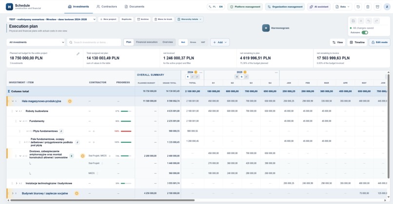Click the discard changes X icon
This screenshot has height=204, width=393.
click(x=361, y=21)
